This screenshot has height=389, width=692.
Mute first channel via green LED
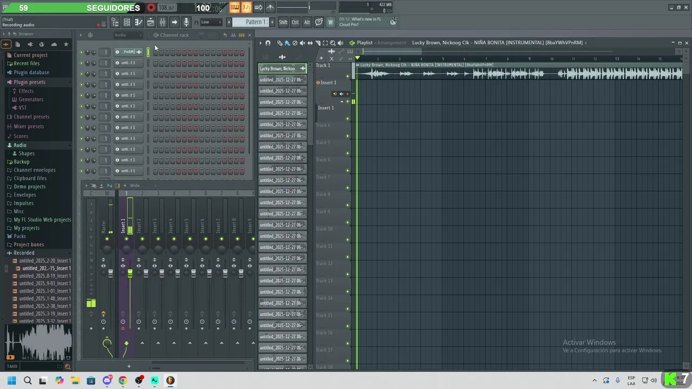[x=81, y=52]
